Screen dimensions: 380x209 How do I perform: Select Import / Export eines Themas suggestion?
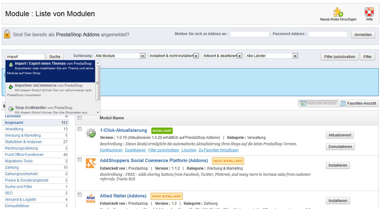point(50,71)
